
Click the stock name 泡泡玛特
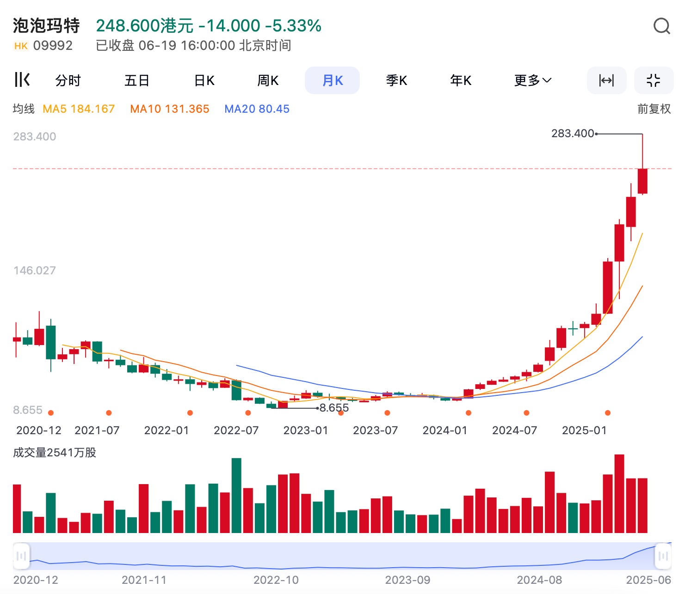[x=46, y=25]
